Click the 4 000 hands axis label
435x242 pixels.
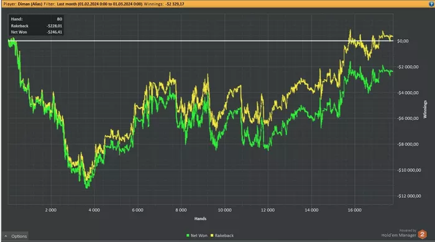click(x=94, y=210)
